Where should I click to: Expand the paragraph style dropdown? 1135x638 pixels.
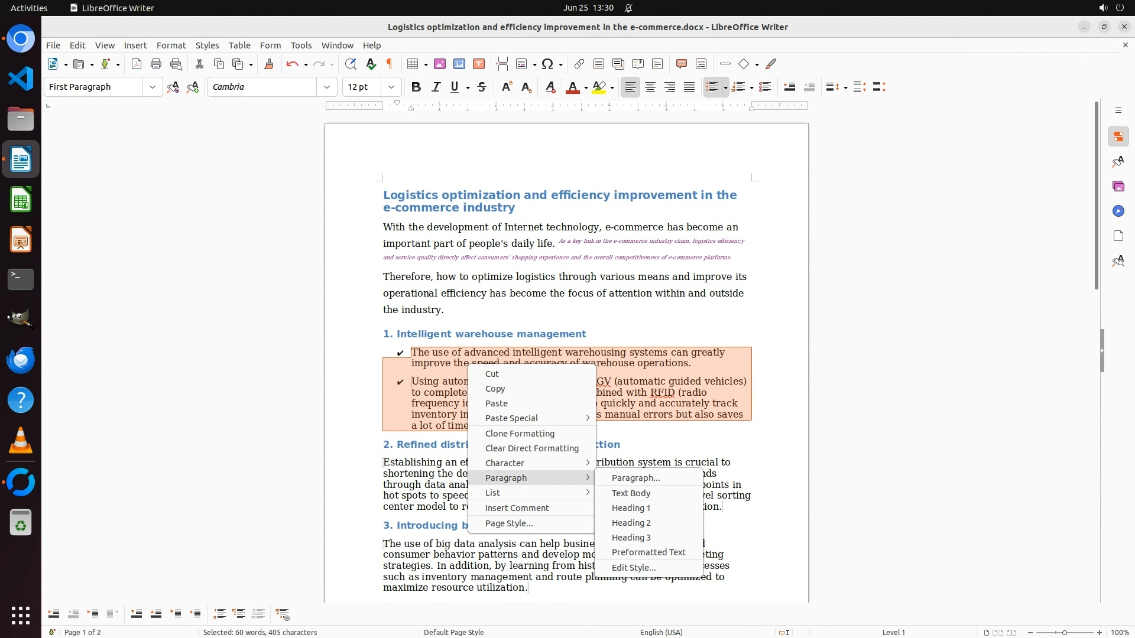click(x=152, y=87)
